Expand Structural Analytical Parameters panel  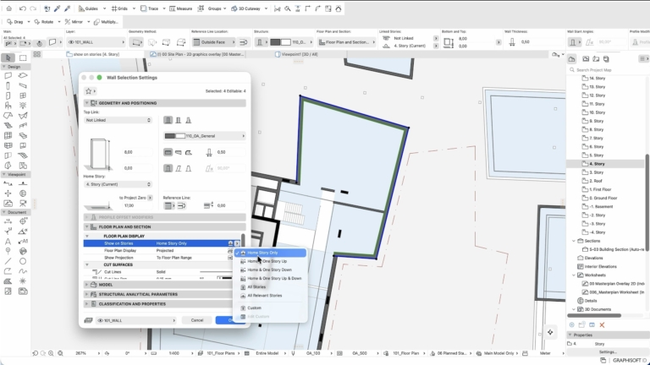(87, 294)
